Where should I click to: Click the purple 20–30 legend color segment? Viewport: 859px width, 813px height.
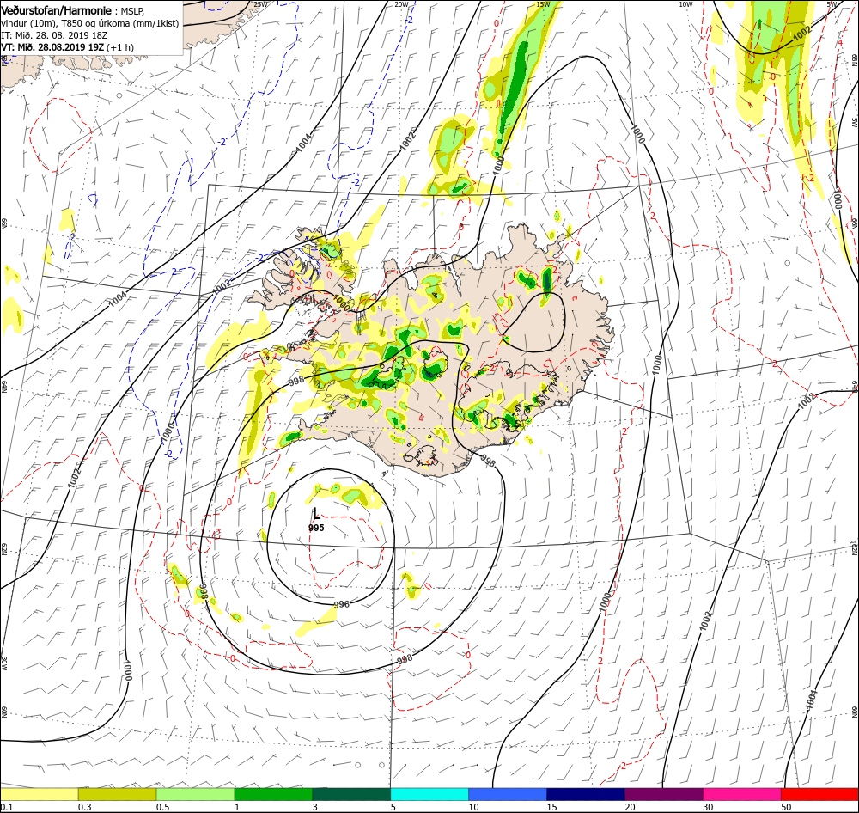(663, 794)
